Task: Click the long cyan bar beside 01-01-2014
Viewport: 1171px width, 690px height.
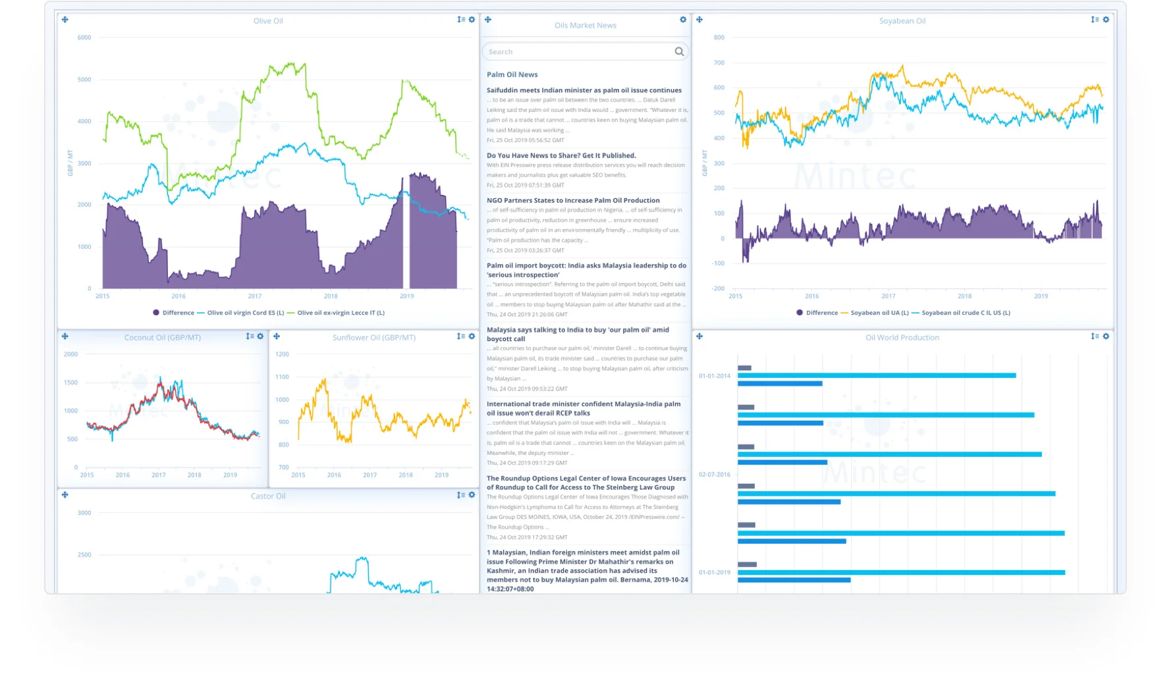Action: click(x=877, y=375)
